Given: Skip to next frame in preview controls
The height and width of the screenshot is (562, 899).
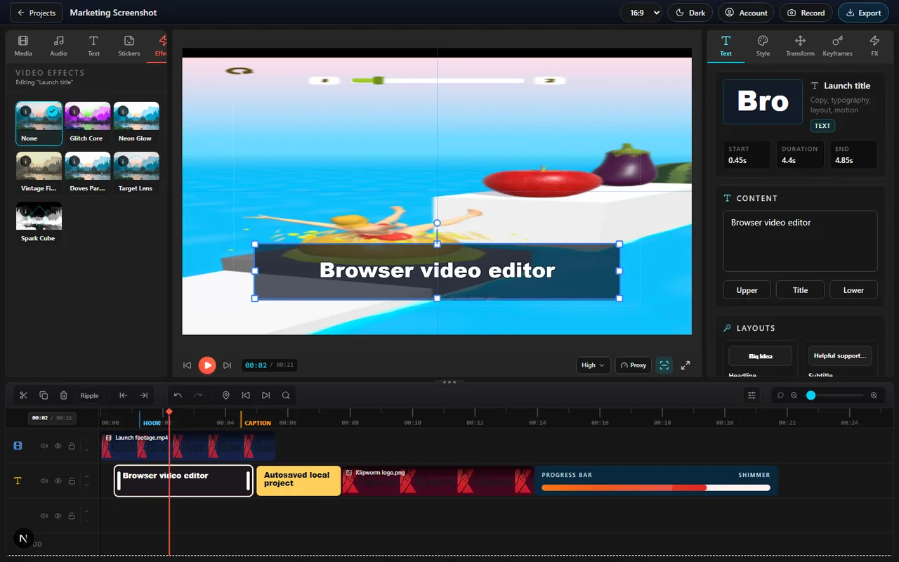Looking at the screenshot, I should pyautogui.click(x=227, y=365).
